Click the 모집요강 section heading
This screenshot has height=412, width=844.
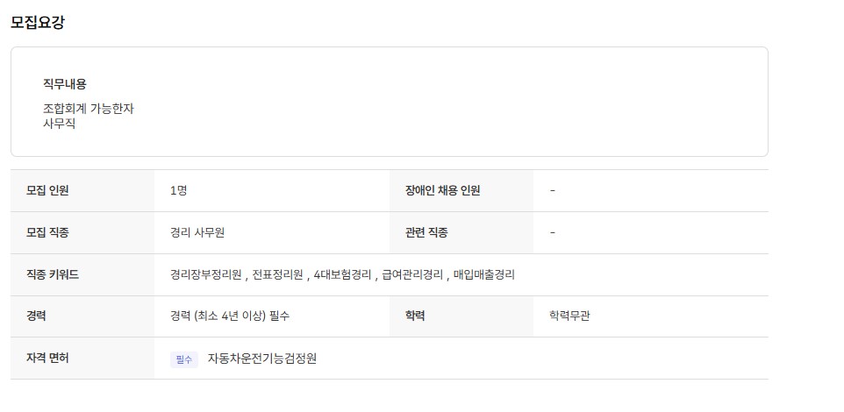(x=38, y=23)
